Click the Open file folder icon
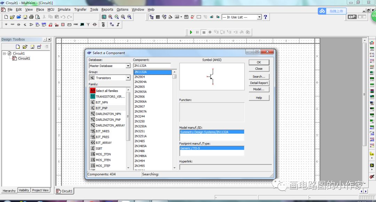This screenshot has width=376, height=202. 12,17
